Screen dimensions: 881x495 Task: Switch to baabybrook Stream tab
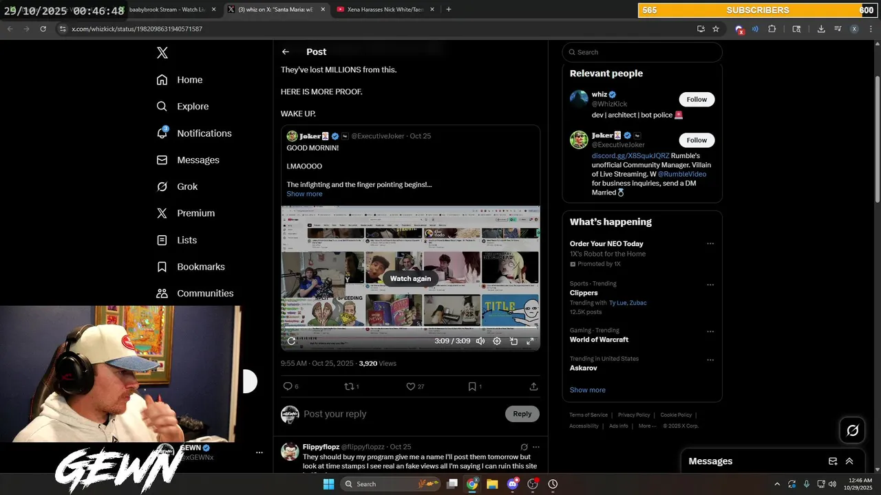click(167, 10)
